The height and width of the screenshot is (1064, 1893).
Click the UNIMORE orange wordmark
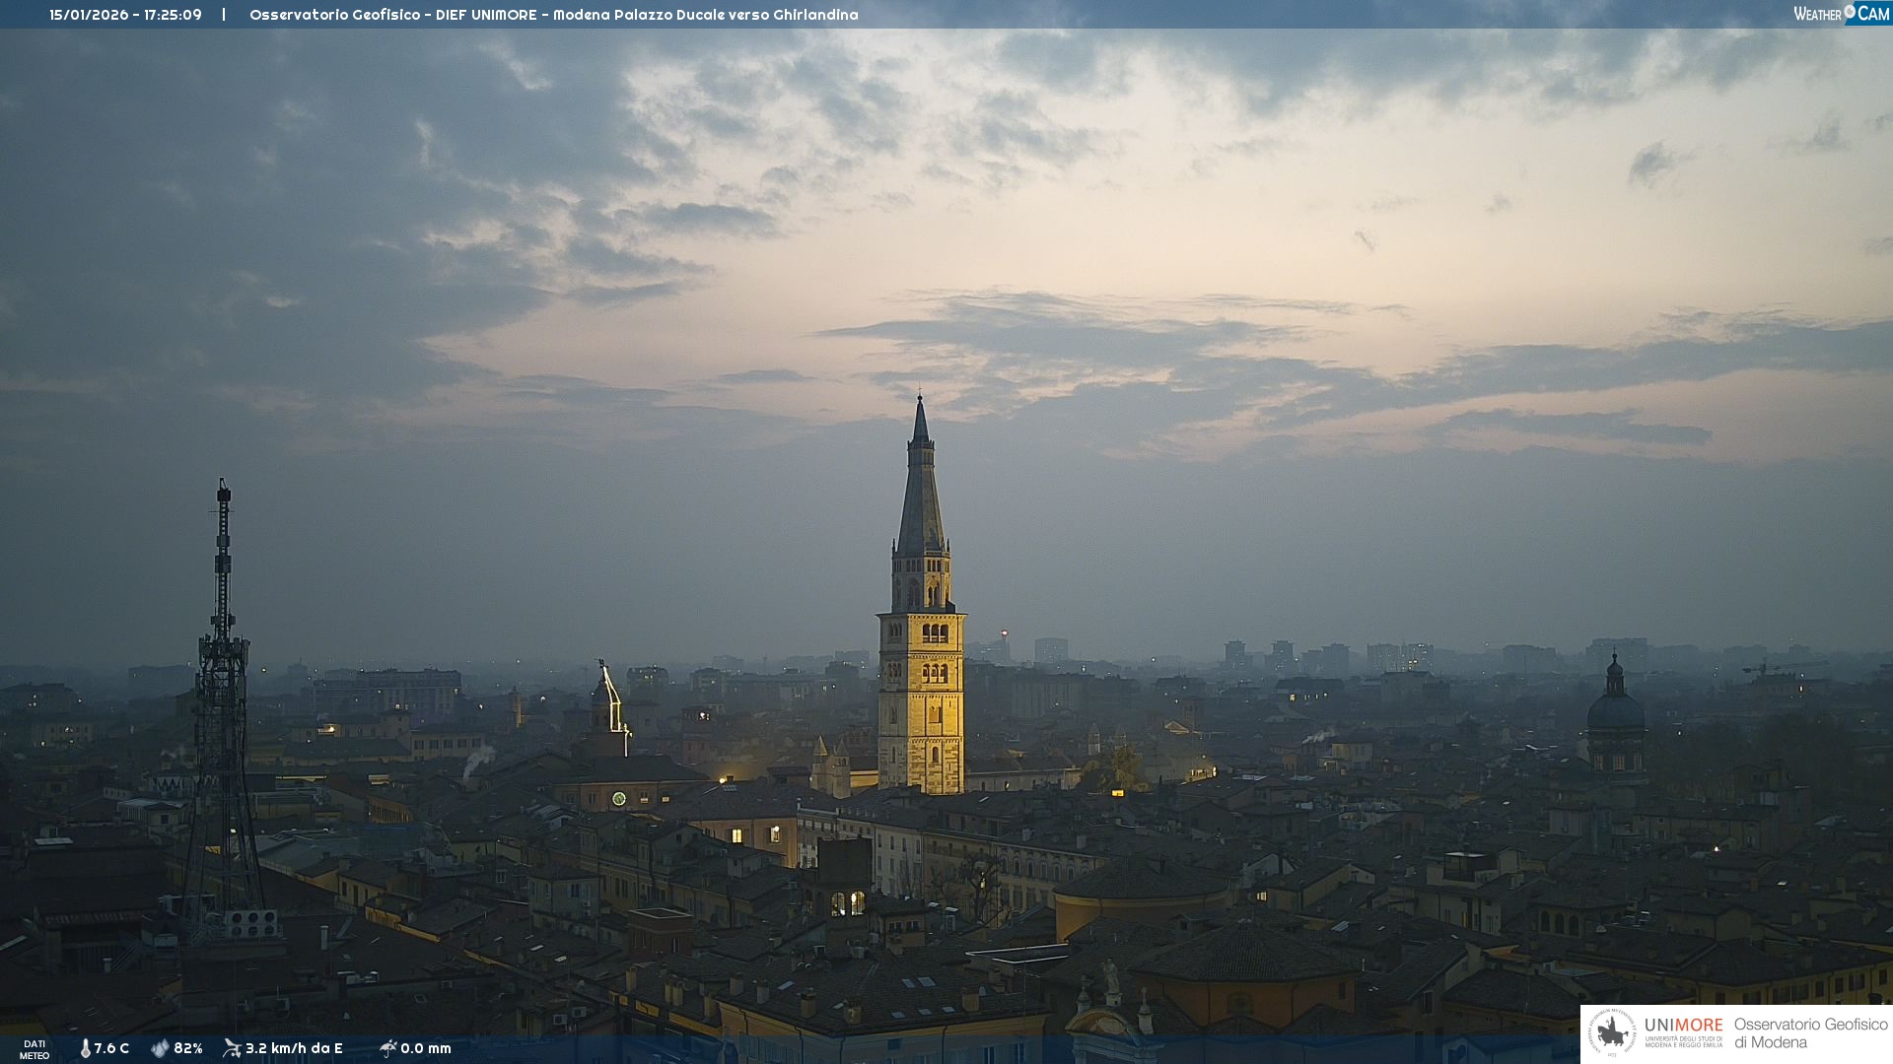click(x=1683, y=1026)
